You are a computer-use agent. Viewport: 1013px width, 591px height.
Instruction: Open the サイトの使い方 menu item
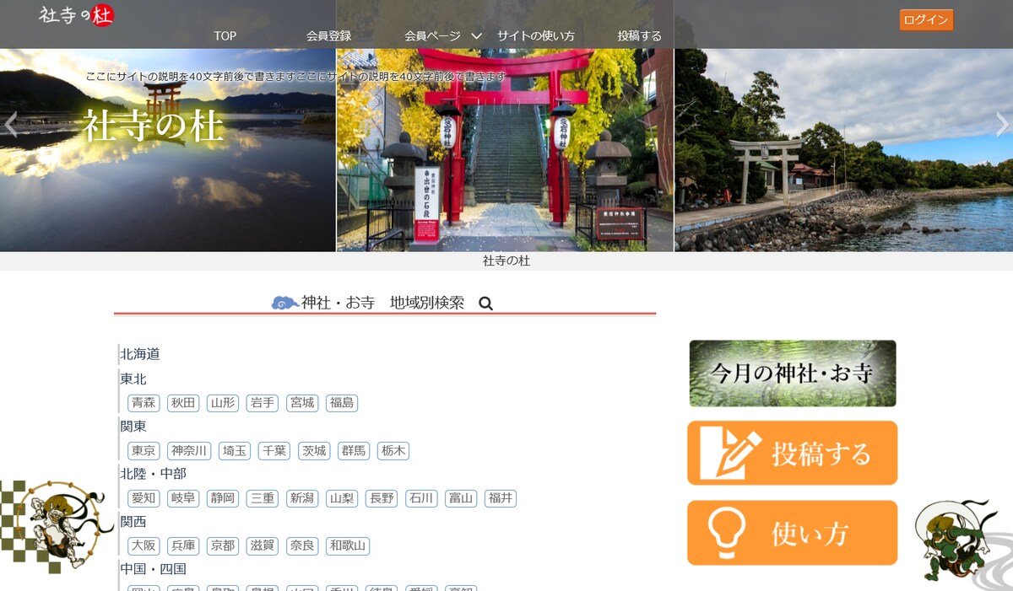click(x=535, y=36)
